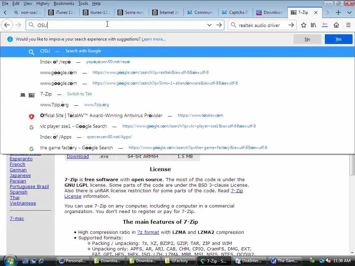Open the hamburger application menu

coord(348,25)
